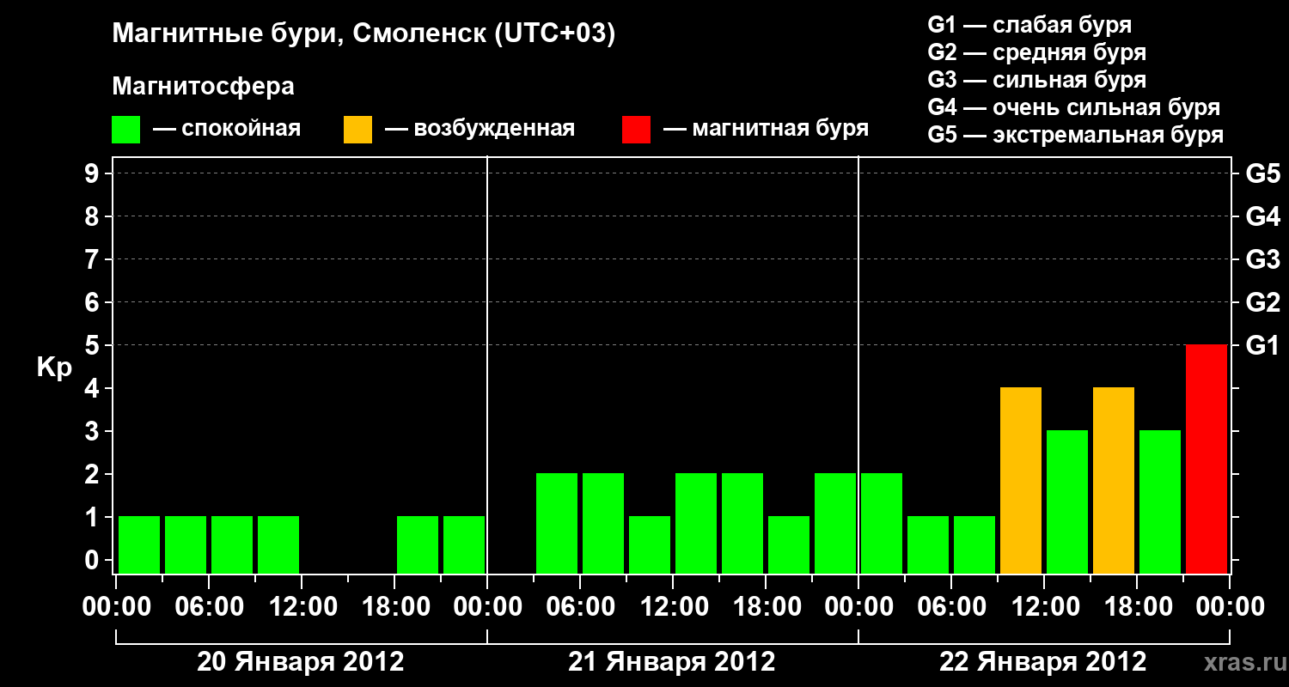The height and width of the screenshot is (687, 1289).
Task: Select the orange bar at 09:00–12:00 on 22 January
Action: click(x=1021, y=480)
